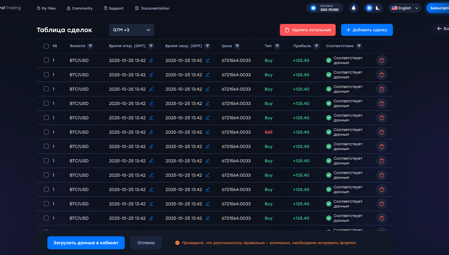
Task: Click the Sell type label
Action: pos(269,132)
